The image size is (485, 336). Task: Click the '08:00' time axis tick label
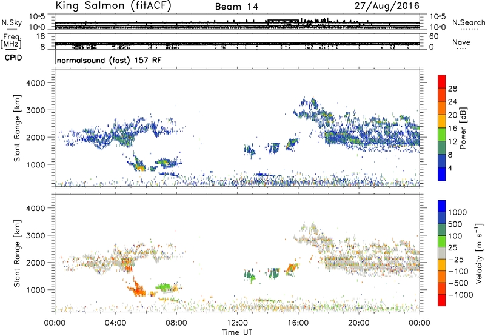pyautogui.click(x=176, y=323)
